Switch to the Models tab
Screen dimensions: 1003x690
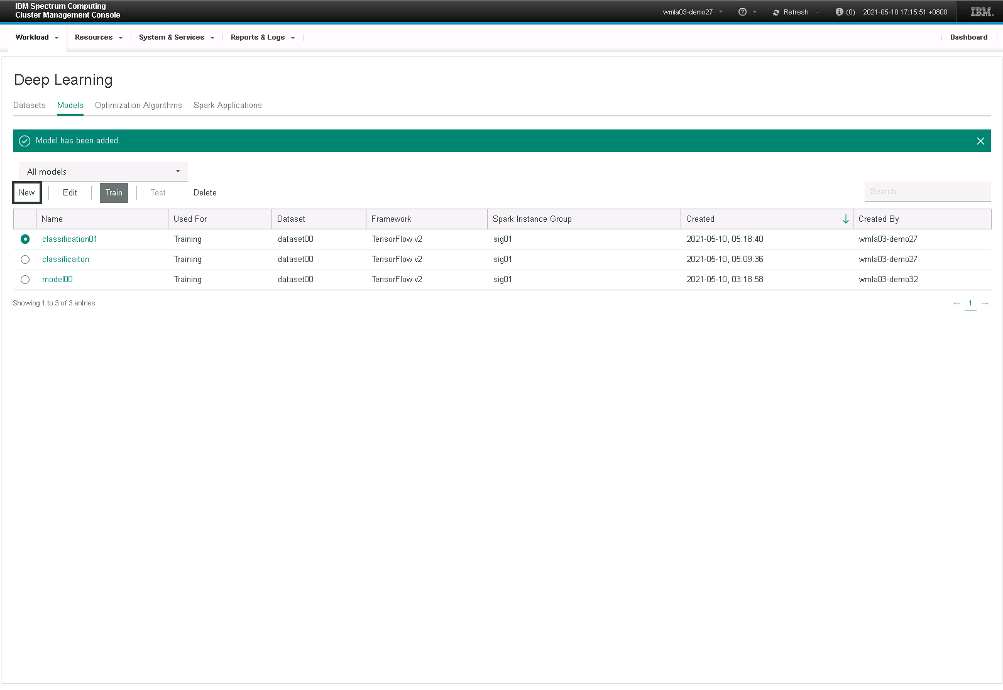pos(70,105)
